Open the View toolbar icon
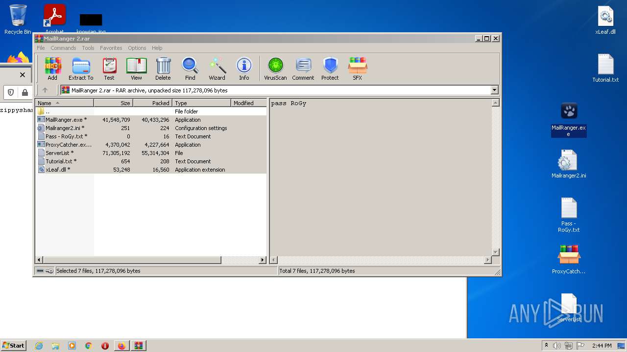This screenshot has width=627, height=352. coord(136,68)
